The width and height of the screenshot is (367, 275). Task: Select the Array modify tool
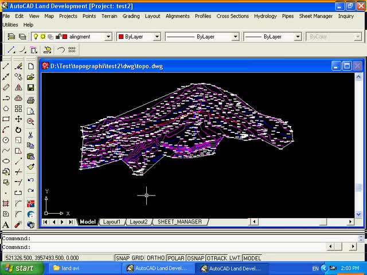click(18, 108)
